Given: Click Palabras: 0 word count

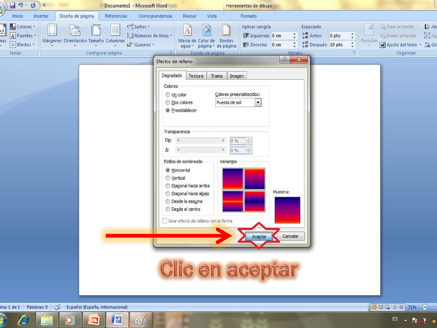Looking at the screenshot, I should point(37,307).
